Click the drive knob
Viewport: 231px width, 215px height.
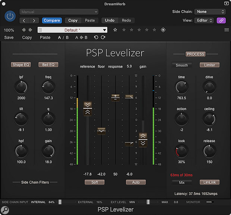209,87
